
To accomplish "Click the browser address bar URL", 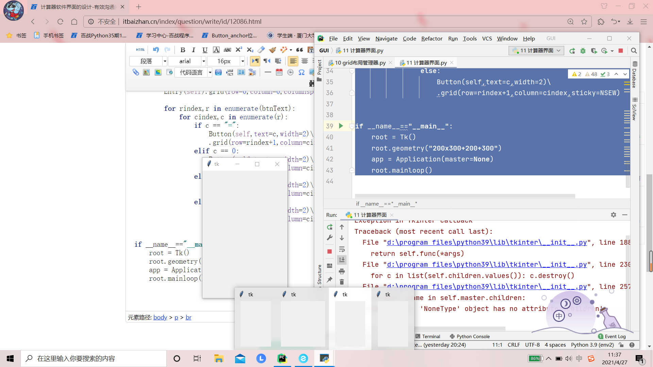I will point(192,21).
